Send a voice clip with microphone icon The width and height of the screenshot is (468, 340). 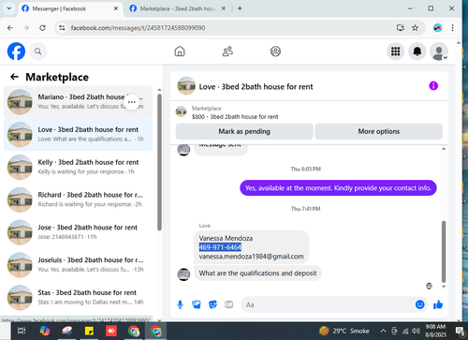[x=180, y=304]
